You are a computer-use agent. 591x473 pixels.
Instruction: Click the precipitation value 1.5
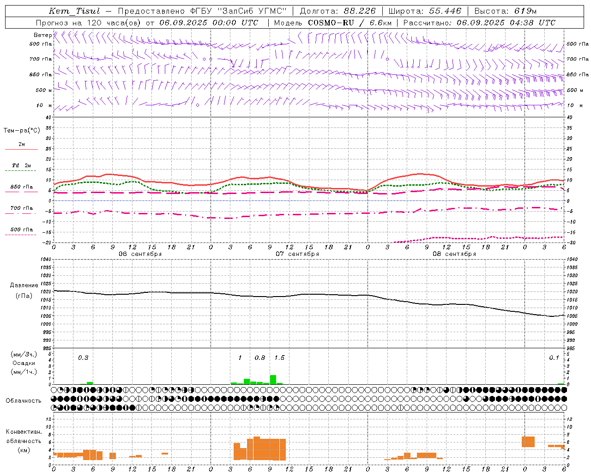(279, 358)
